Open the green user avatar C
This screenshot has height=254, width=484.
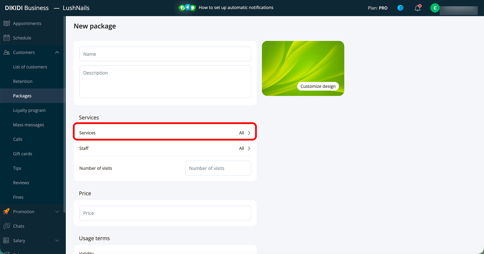point(435,8)
